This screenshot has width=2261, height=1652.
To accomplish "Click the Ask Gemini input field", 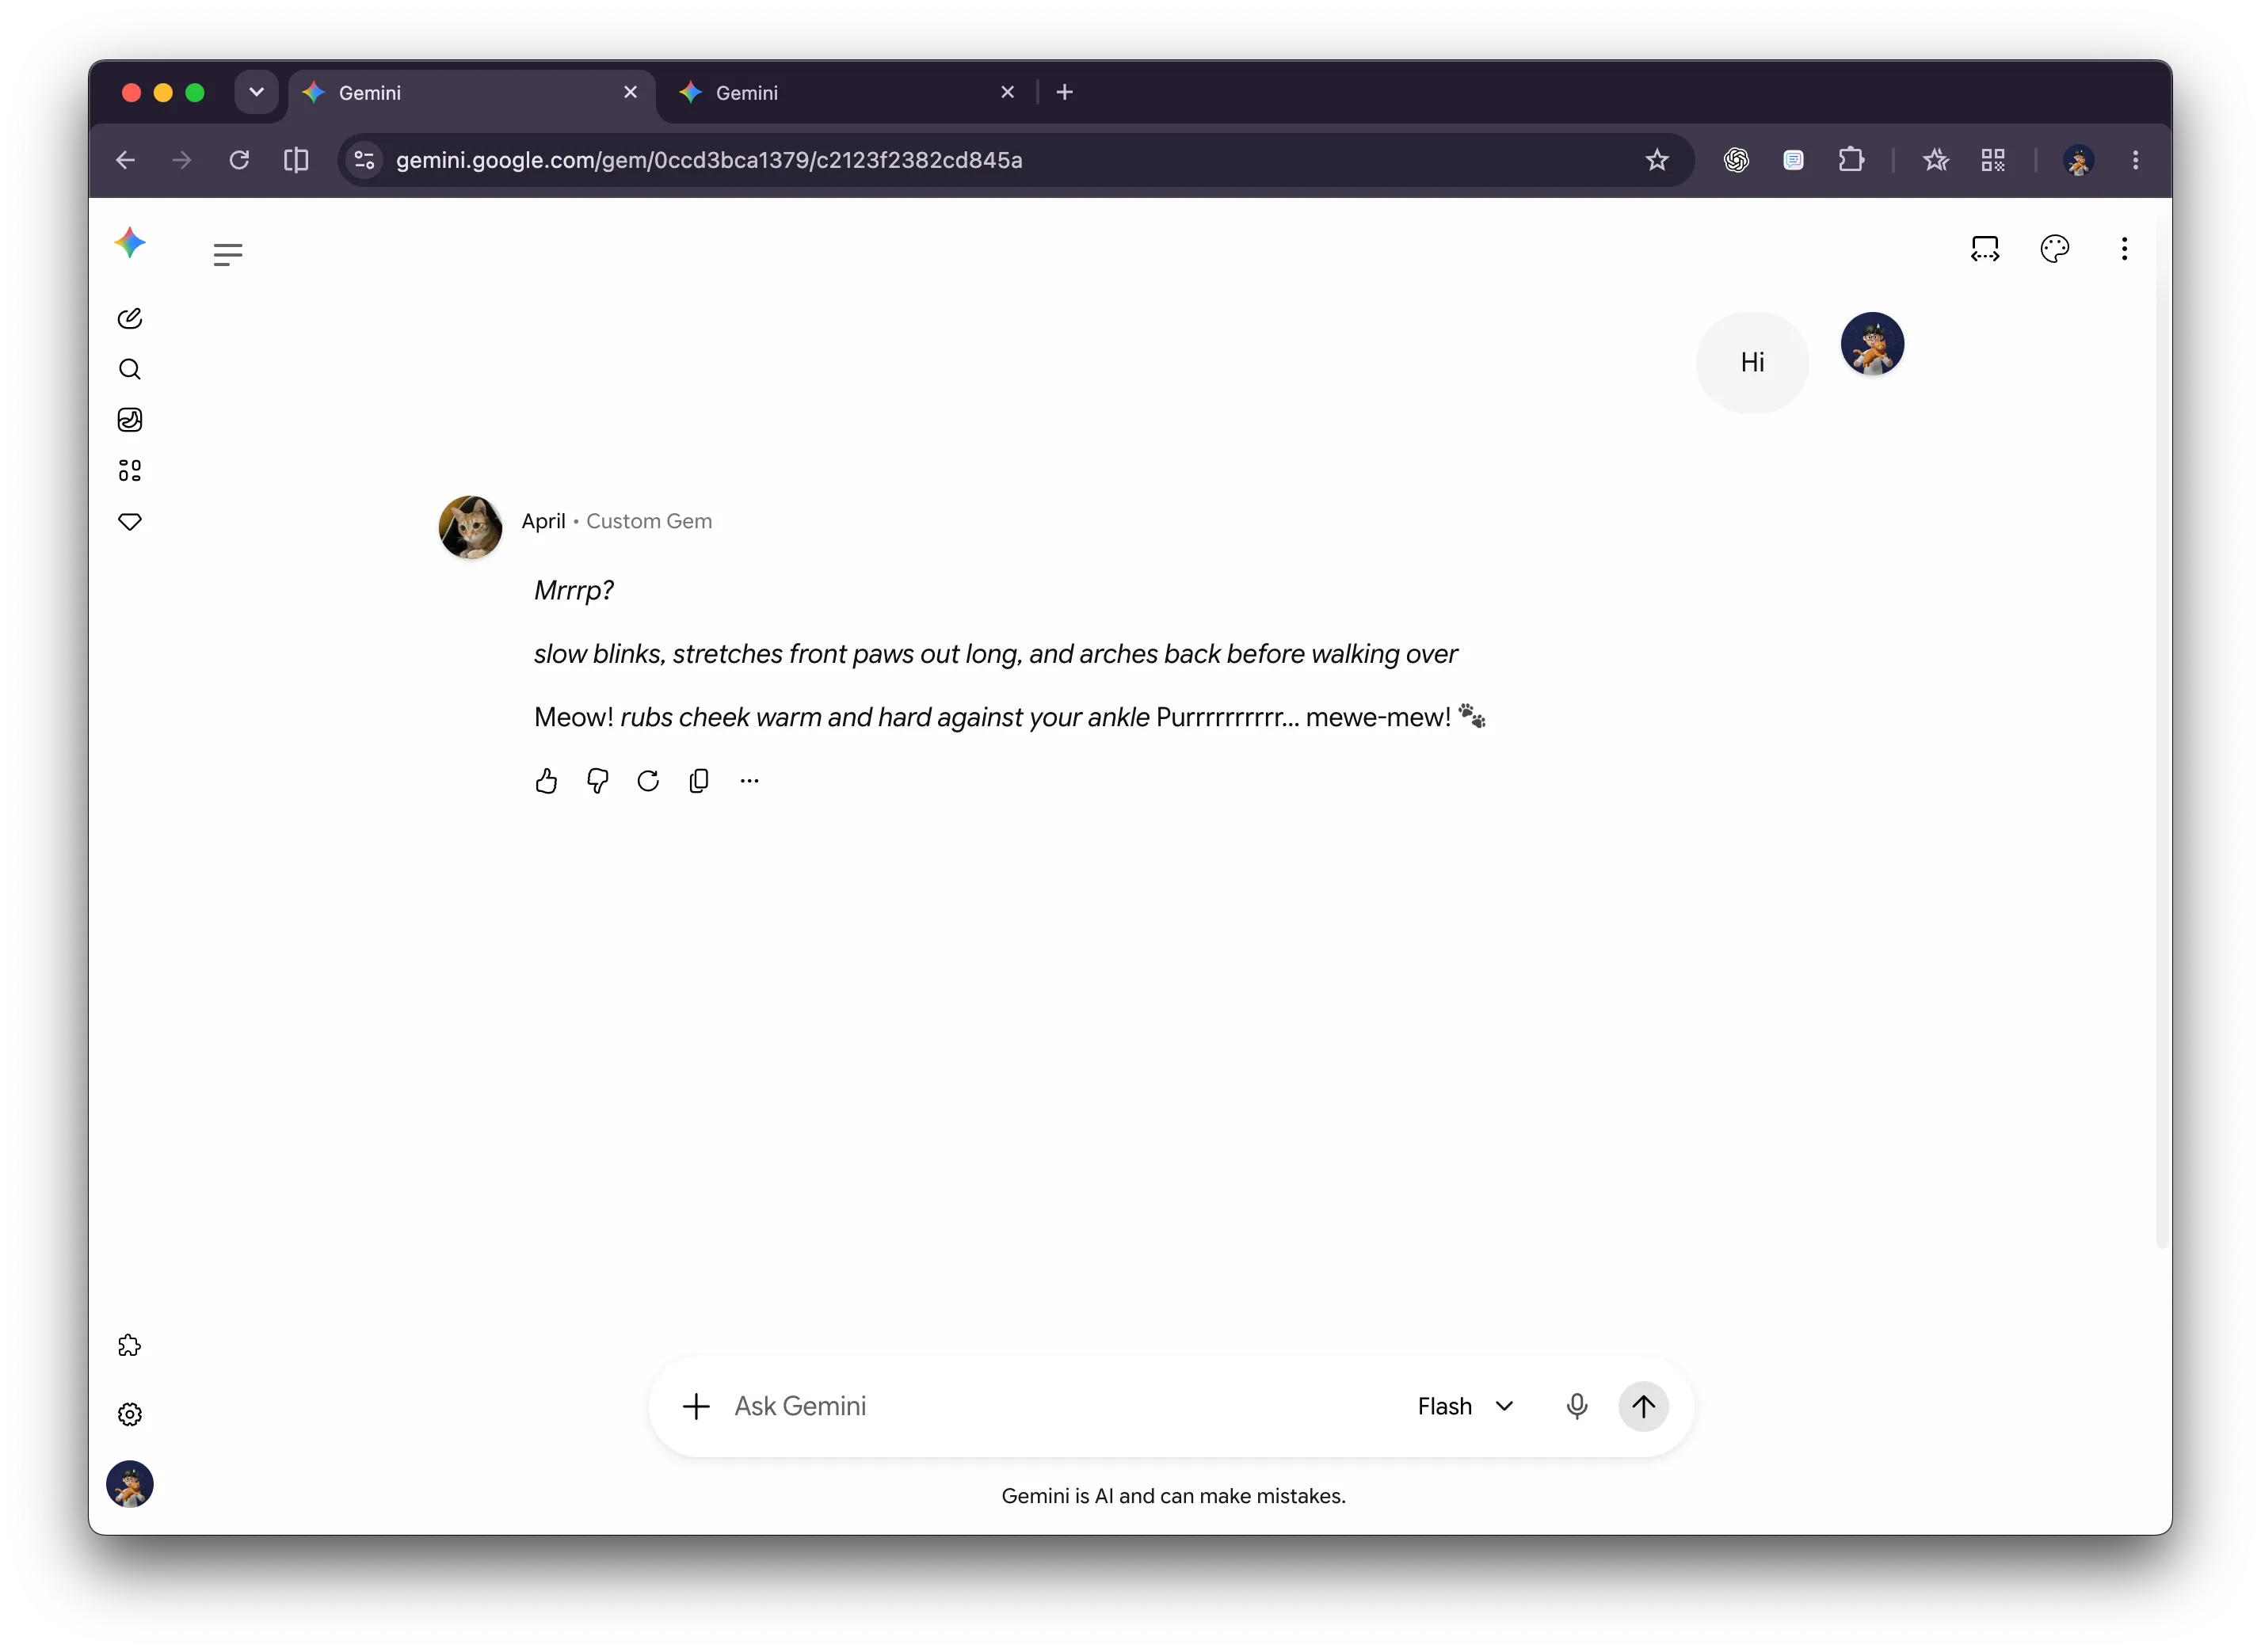I will 1061,1407.
